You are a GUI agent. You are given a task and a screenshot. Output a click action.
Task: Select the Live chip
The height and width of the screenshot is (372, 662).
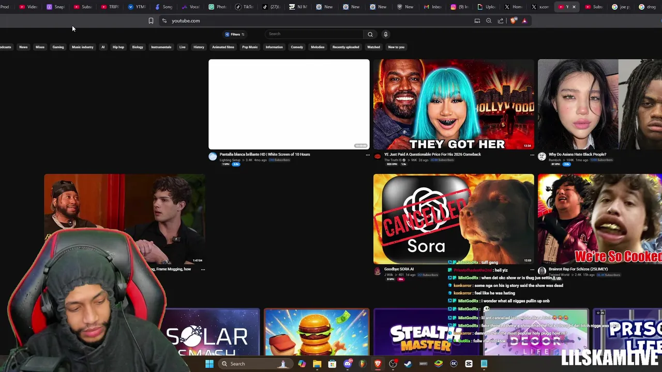pos(182,47)
